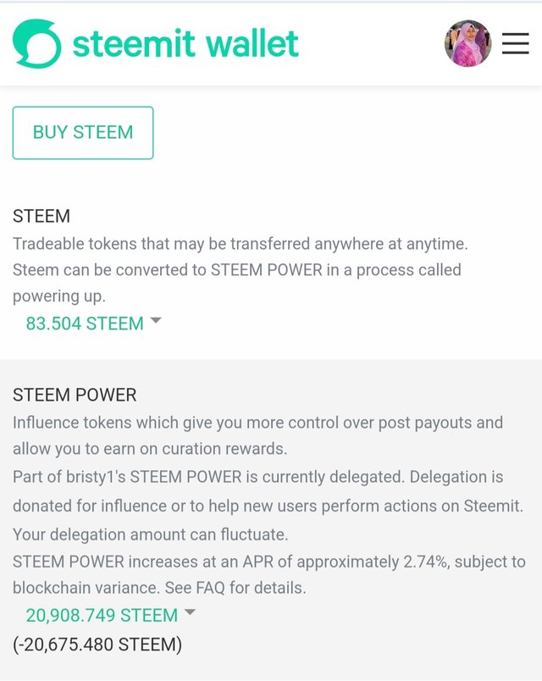542x681 pixels.
Task: Click the 'Steem can be converted' sentence
Action: point(236,270)
